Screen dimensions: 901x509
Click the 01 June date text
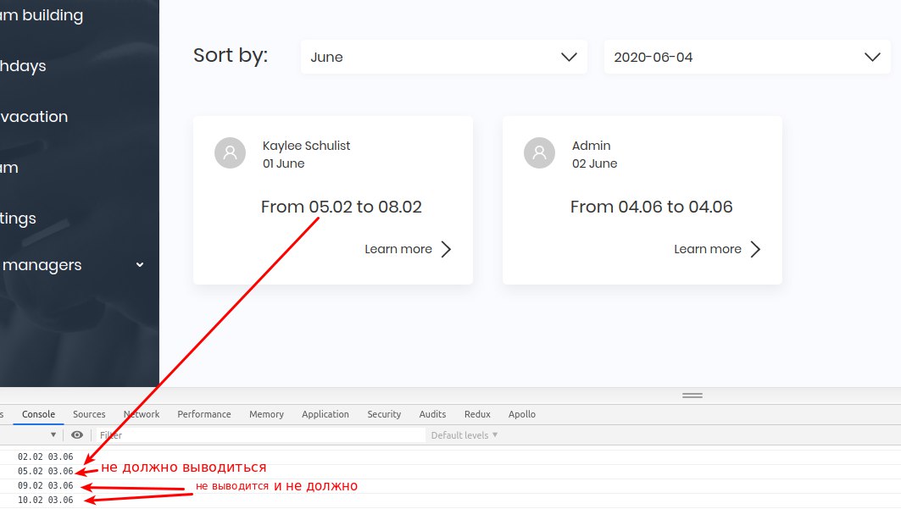pyautogui.click(x=283, y=163)
